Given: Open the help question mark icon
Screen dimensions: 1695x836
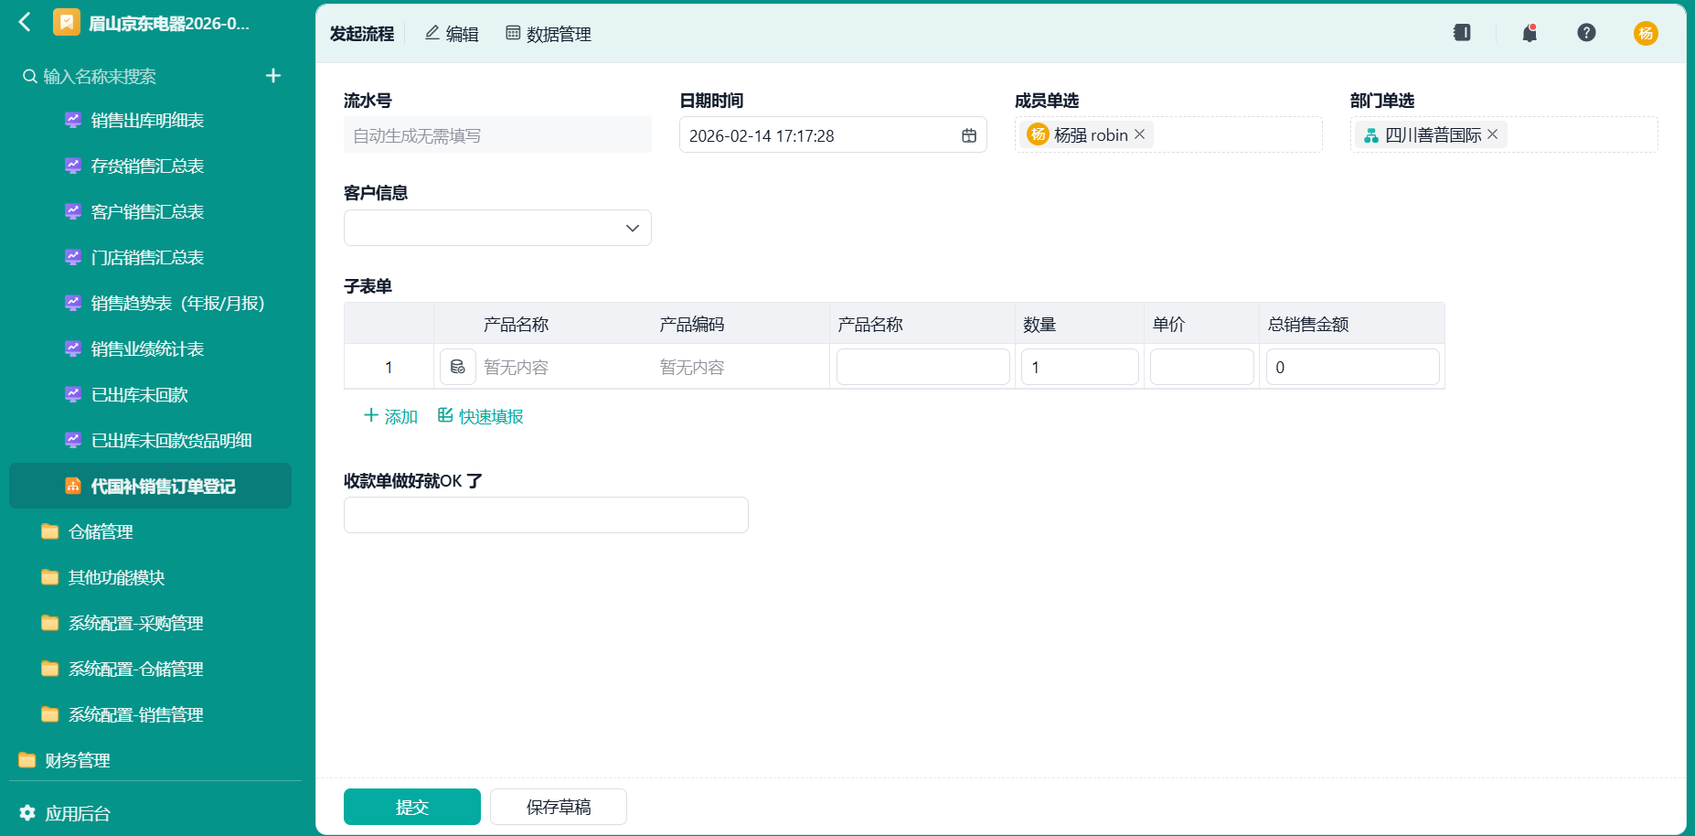Looking at the screenshot, I should [x=1586, y=33].
